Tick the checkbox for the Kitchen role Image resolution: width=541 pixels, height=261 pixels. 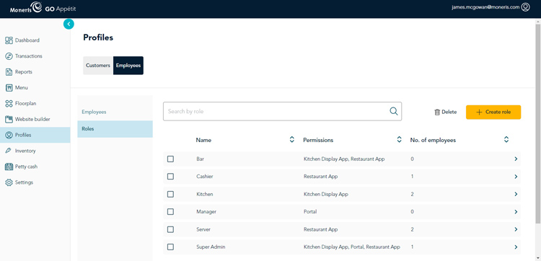click(170, 194)
